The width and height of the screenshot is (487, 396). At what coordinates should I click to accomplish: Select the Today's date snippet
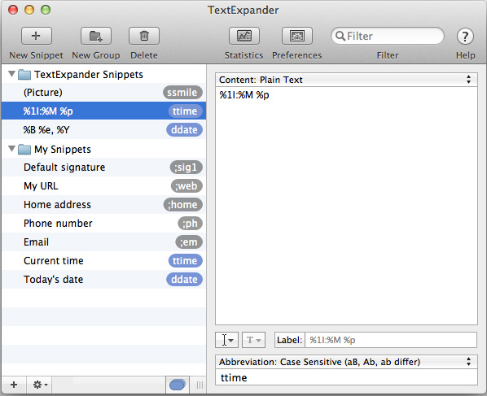tap(103, 280)
